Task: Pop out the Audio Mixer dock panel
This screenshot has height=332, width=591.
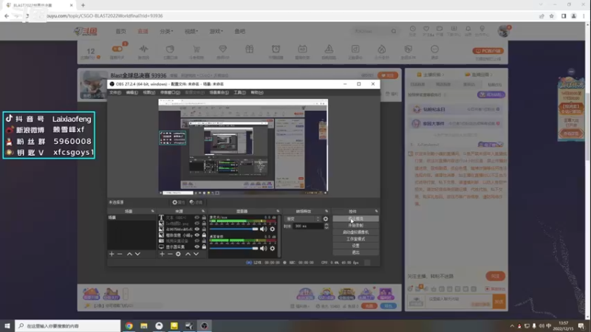Action: click(x=278, y=211)
